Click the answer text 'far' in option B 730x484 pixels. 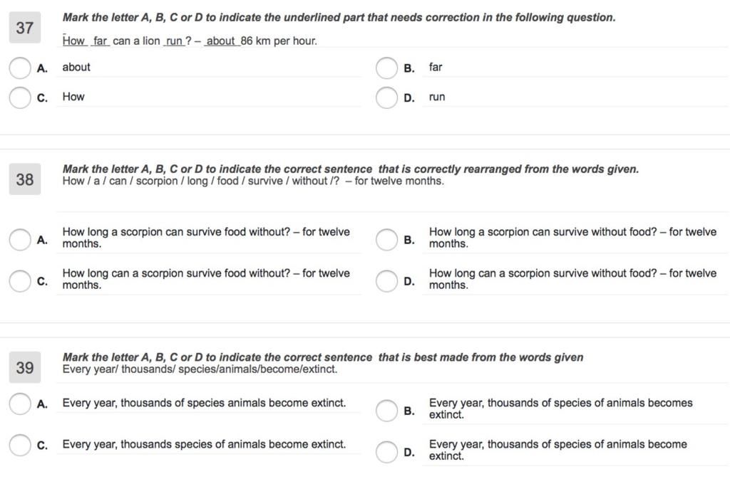(436, 67)
